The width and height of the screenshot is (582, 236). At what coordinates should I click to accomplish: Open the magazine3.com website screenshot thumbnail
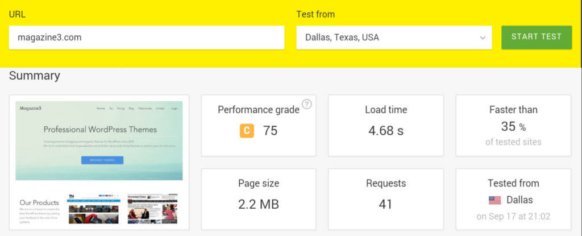(99, 163)
